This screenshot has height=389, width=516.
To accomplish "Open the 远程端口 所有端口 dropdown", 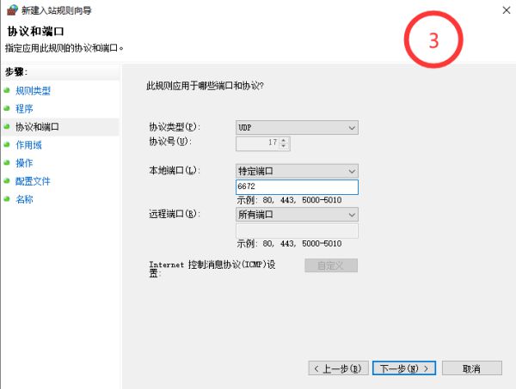I will pos(297,214).
